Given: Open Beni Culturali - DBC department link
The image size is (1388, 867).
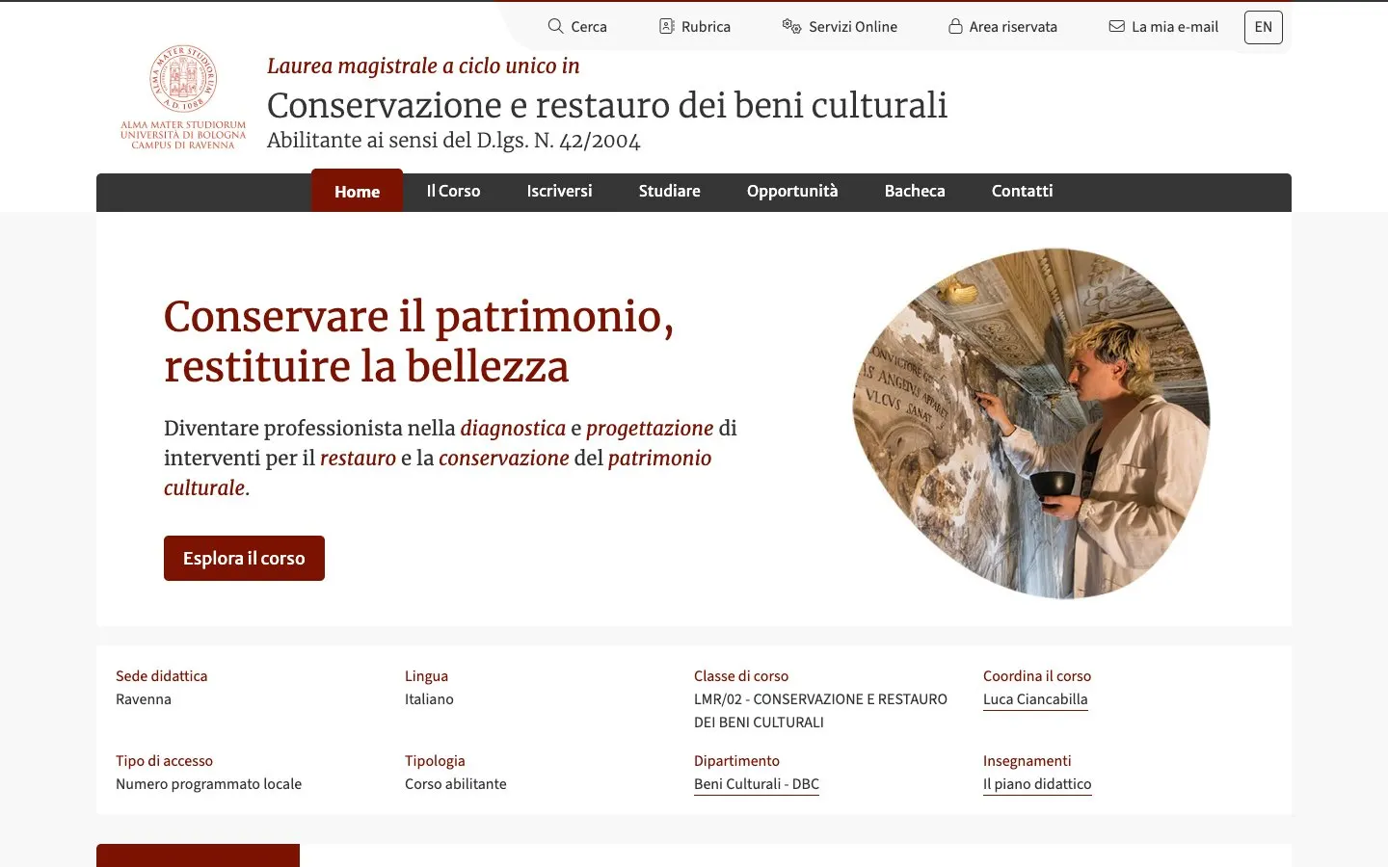Looking at the screenshot, I should [757, 784].
